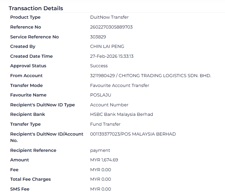Screen dimensions: 225x195
Task: Click the Account Number ID type value
Action: click(109, 105)
